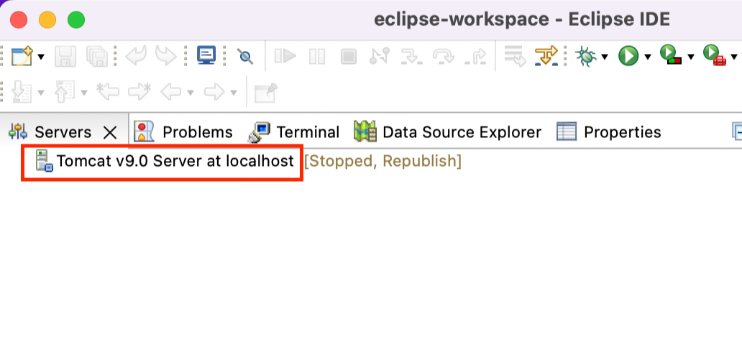The height and width of the screenshot is (342, 742).
Task: Click the Save All icon
Action: coord(97,56)
